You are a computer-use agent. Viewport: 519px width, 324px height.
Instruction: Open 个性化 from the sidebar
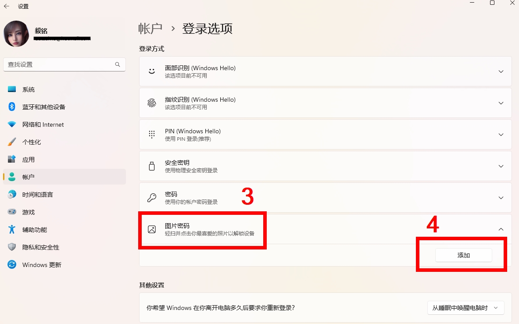(x=33, y=142)
